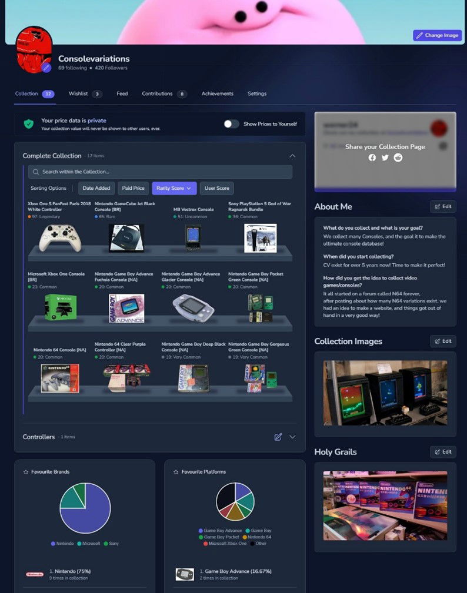Go to the Contributions tab
The image size is (467, 593).
164,94
